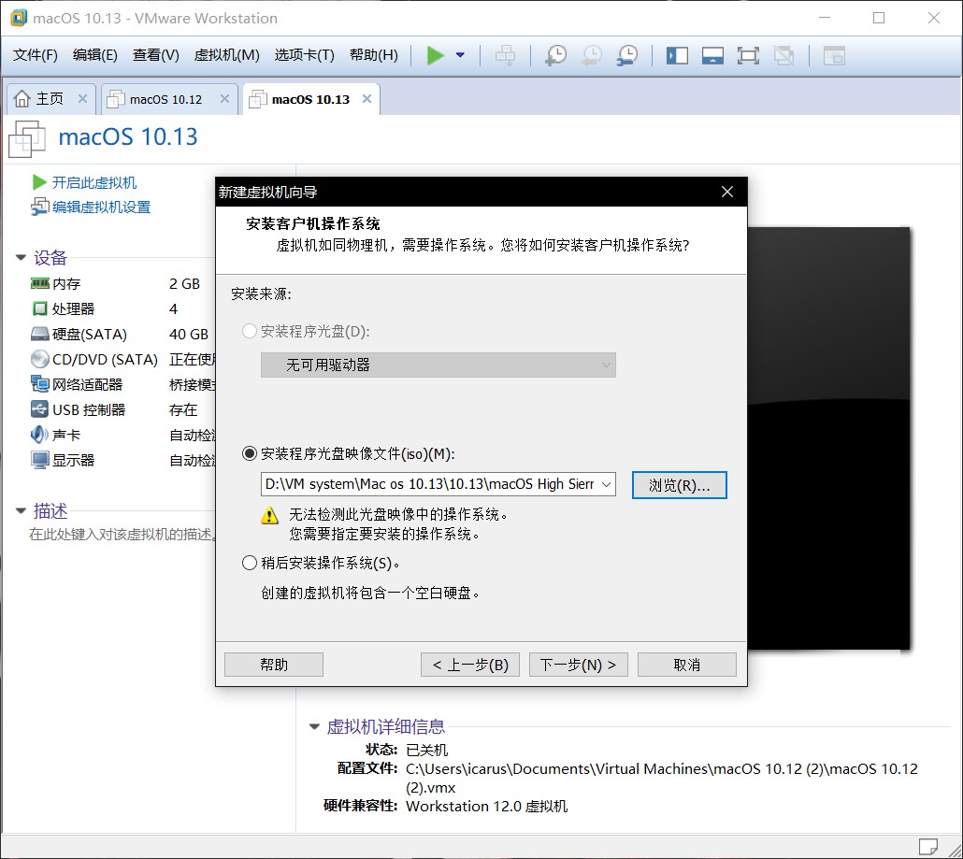Click the processor device icon
963x859 pixels.
point(40,308)
